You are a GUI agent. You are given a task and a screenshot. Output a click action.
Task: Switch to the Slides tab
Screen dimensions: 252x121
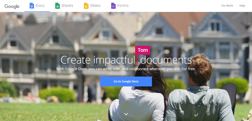92,6
